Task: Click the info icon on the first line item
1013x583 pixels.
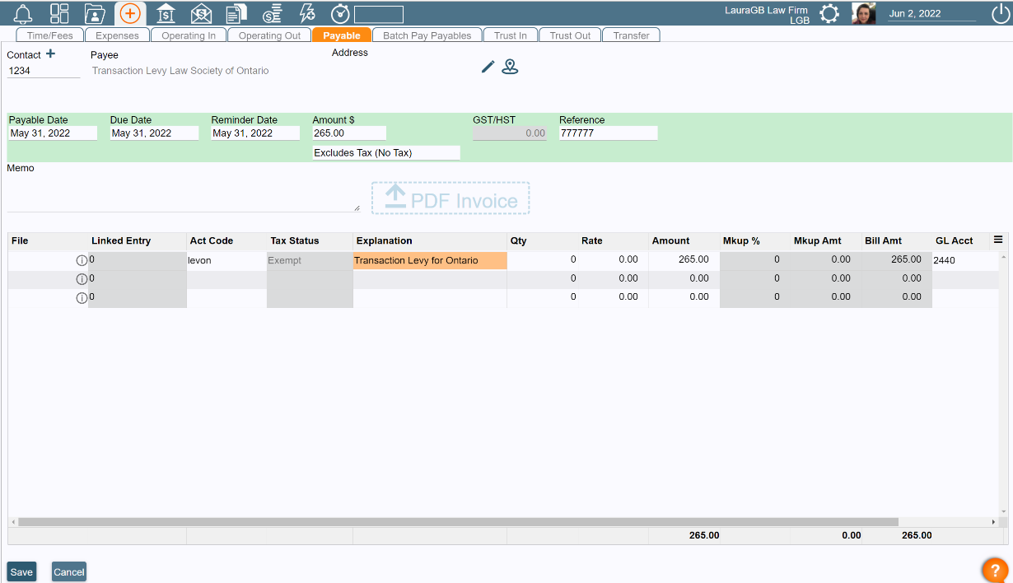Action: click(82, 260)
